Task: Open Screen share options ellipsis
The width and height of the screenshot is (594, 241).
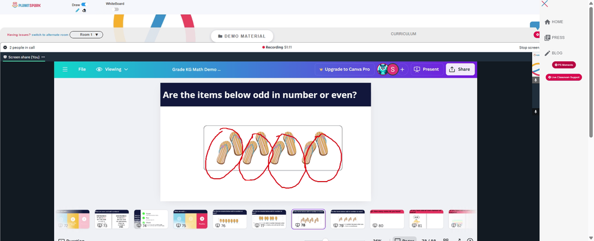Action: 43,57
